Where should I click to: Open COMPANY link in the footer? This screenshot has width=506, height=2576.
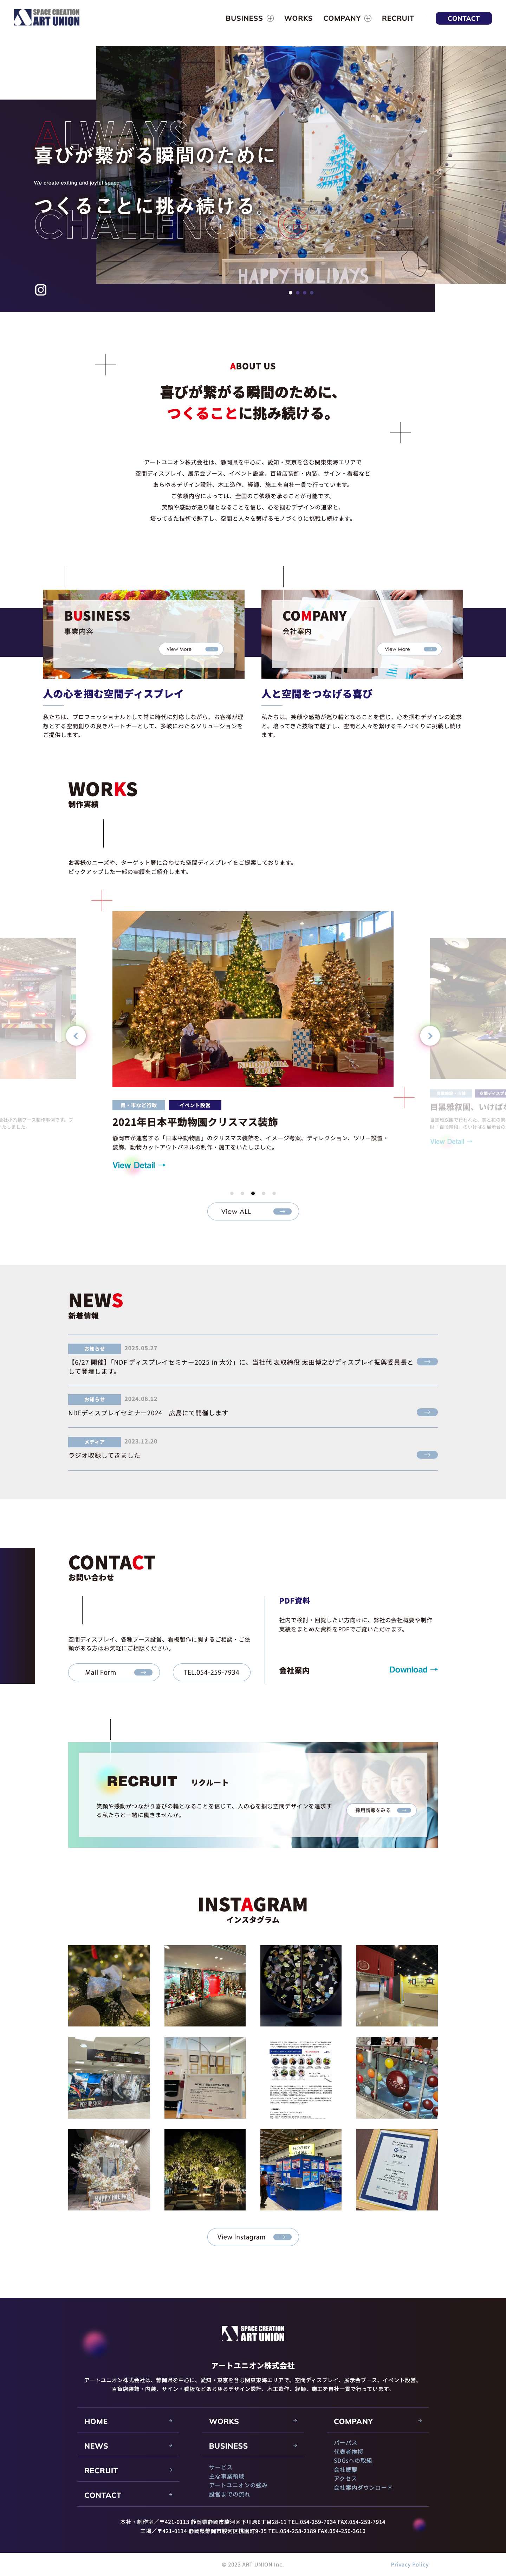point(353,2421)
